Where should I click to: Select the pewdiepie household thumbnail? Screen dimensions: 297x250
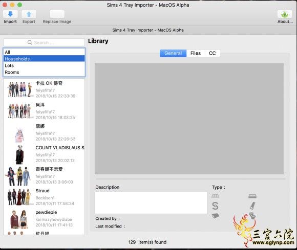[x=19, y=219]
